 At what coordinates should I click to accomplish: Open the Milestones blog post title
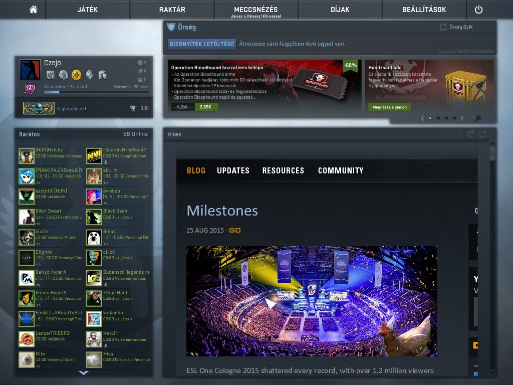point(222,211)
